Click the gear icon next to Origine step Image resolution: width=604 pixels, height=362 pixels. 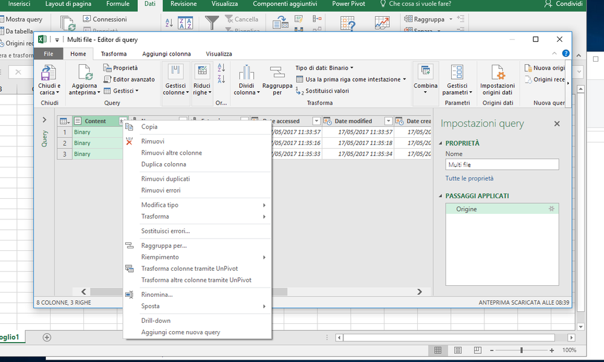pyautogui.click(x=551, y=208)
